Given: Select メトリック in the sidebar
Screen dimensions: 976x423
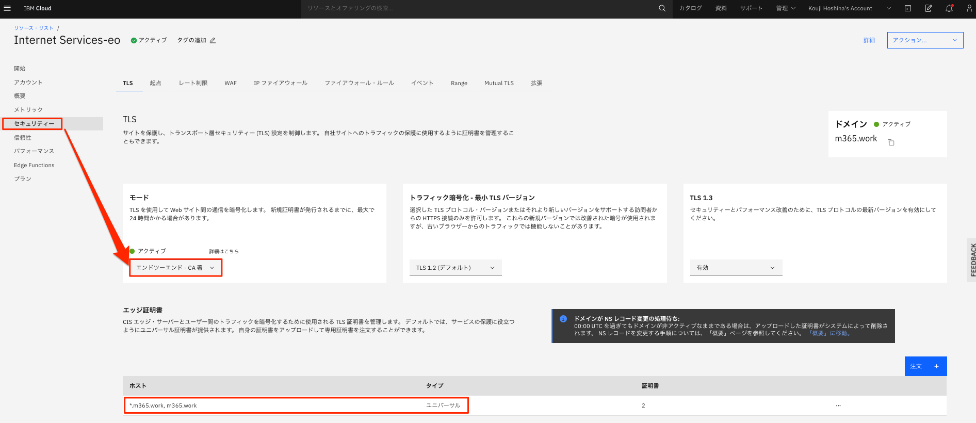Looking at the screenshot, I should click(28, 110).
